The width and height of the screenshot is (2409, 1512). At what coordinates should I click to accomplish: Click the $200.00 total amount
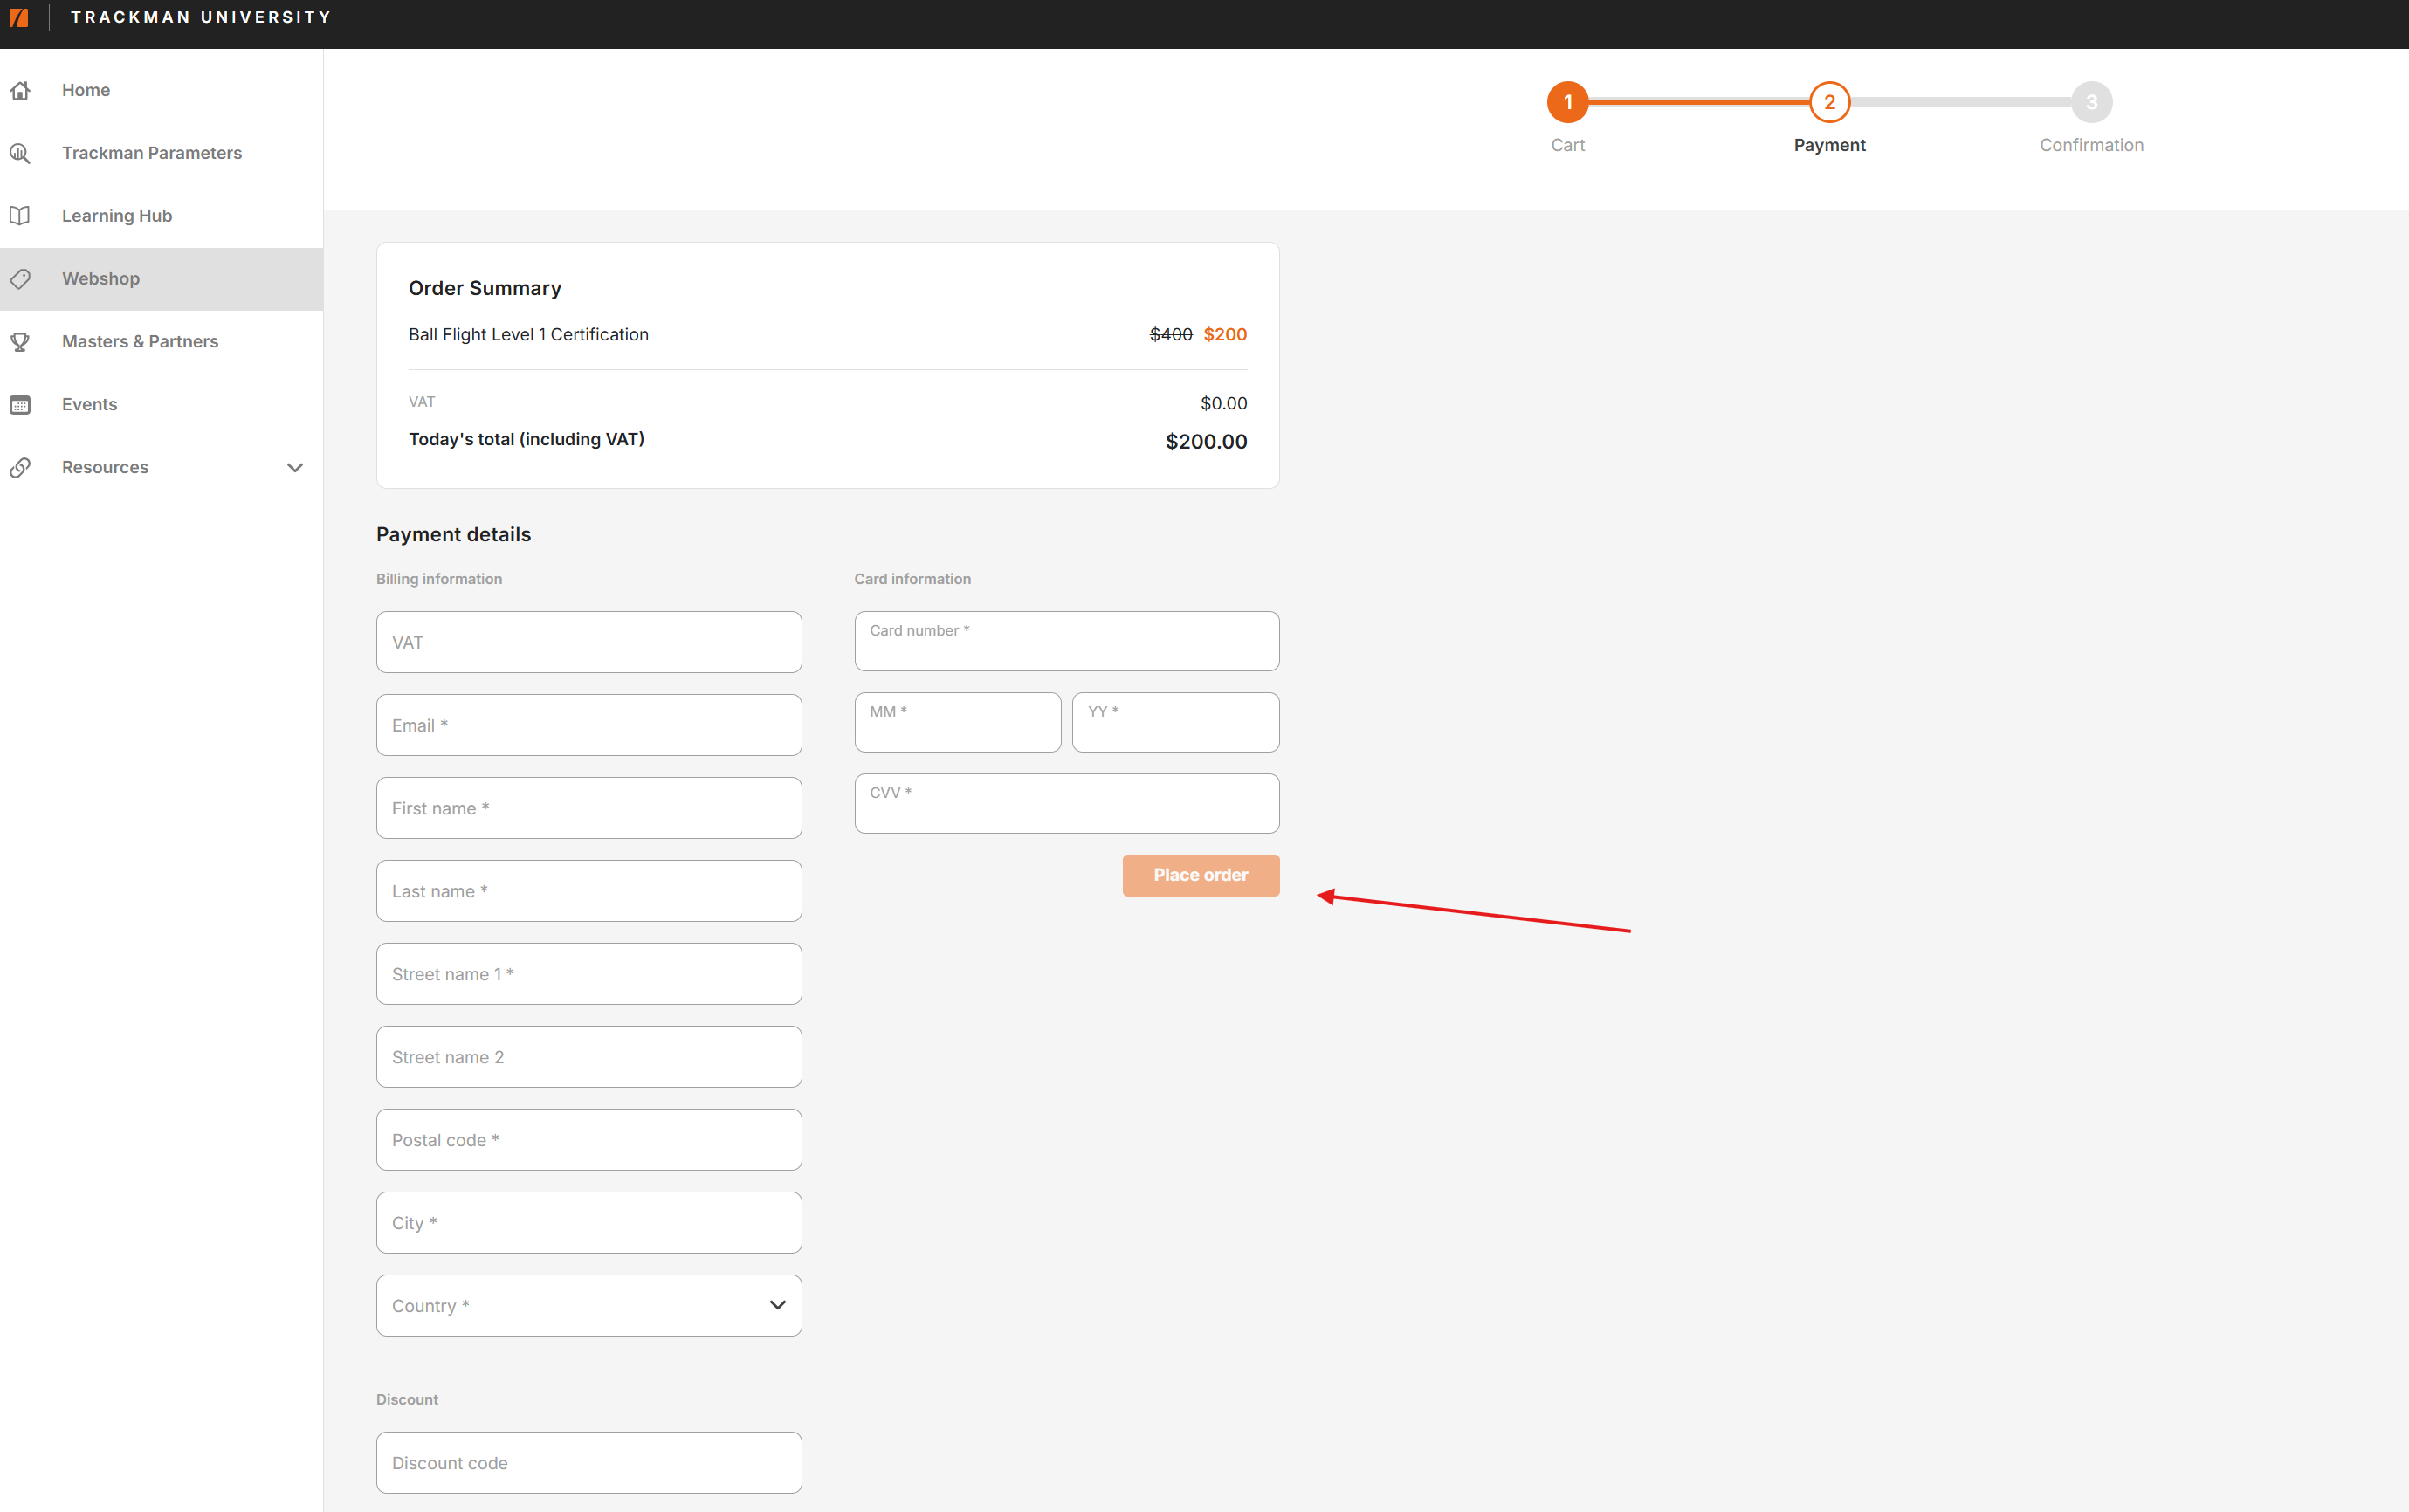coord(1206,442)
